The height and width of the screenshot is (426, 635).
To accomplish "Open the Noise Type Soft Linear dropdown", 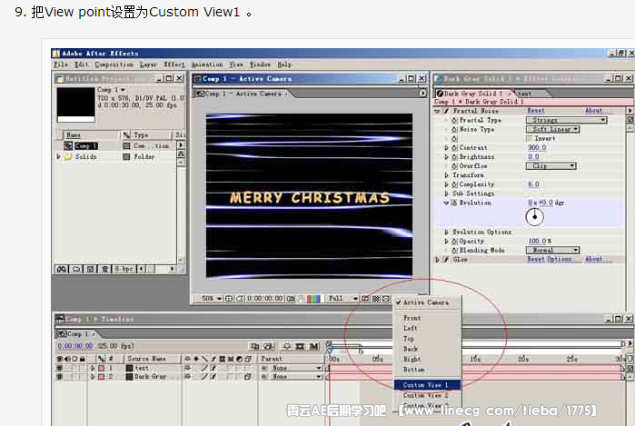I will (553, 130).
